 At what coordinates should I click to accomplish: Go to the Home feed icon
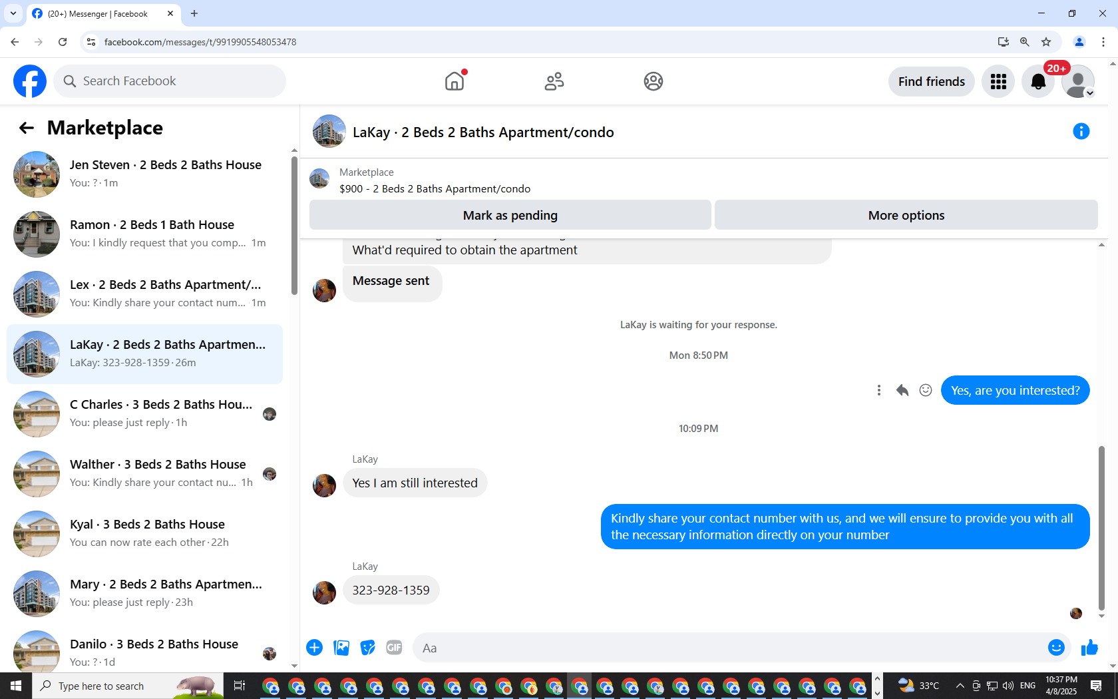(455, 81)
